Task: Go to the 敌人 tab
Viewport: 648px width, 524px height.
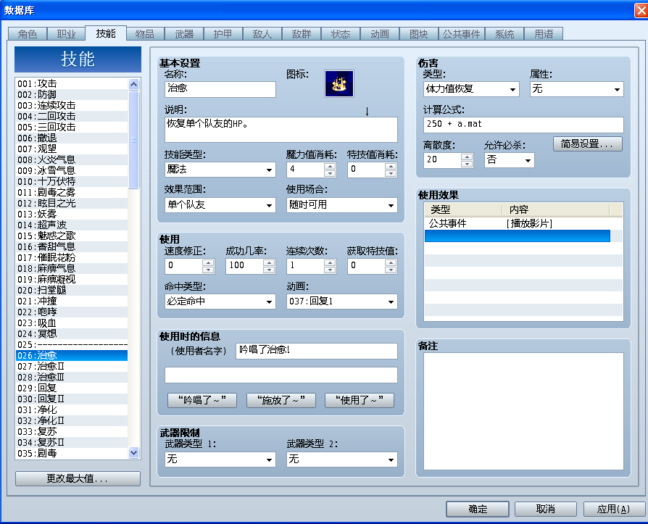Action: (262, 34)
